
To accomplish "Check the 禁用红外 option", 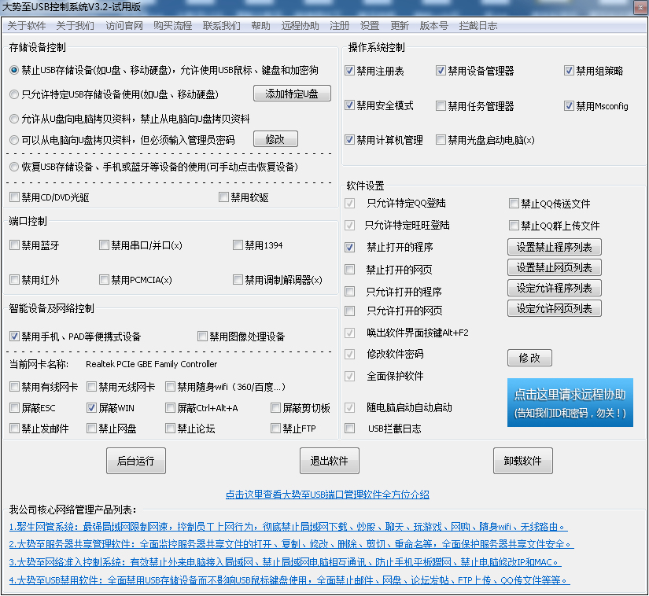I will point(14,280).
